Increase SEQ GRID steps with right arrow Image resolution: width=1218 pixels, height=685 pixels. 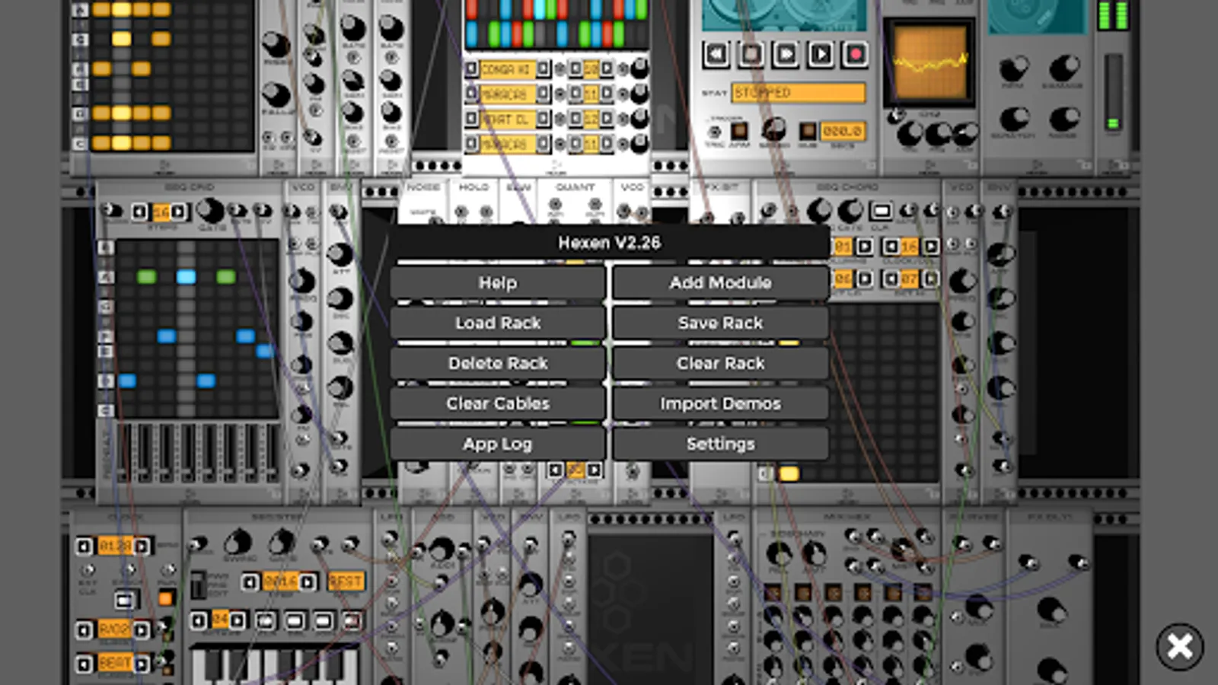pyautogui.click(x=179, y=212)
